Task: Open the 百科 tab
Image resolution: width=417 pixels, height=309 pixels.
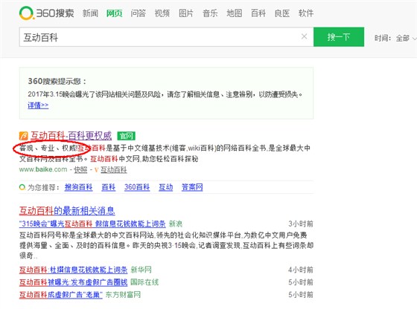Action: [258, 13]
